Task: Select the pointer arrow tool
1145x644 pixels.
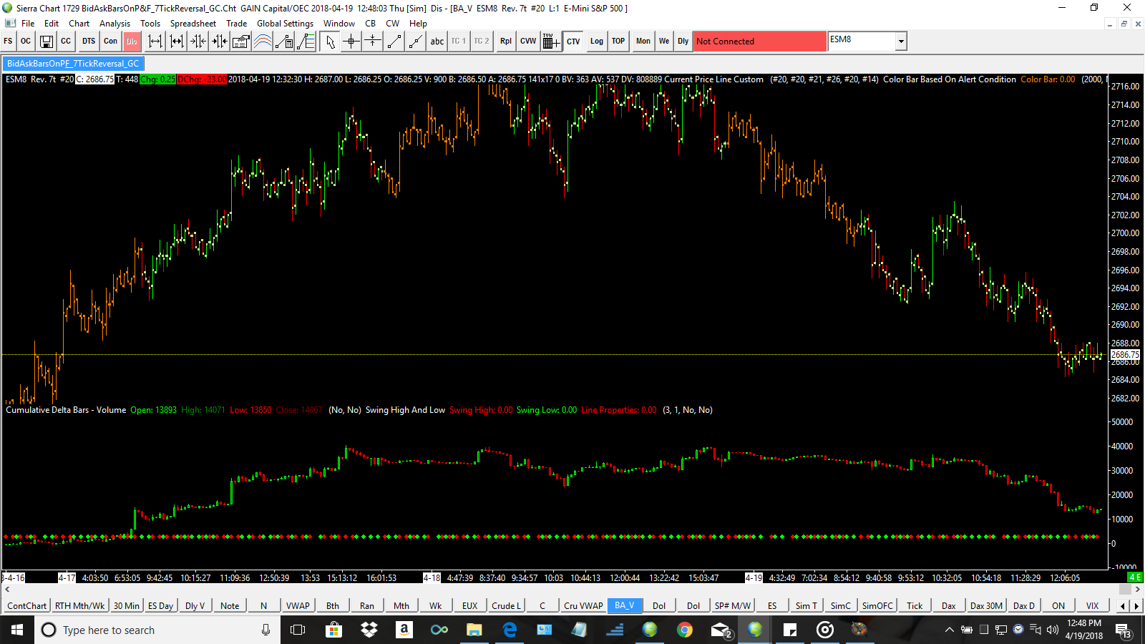Action: coord(330,42)
